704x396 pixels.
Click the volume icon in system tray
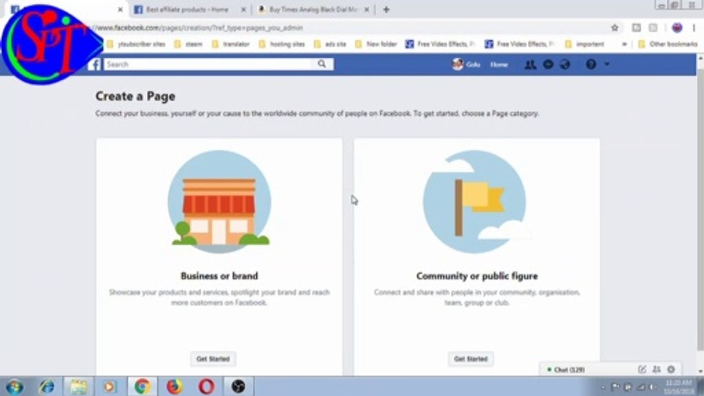tap(653, 387)
